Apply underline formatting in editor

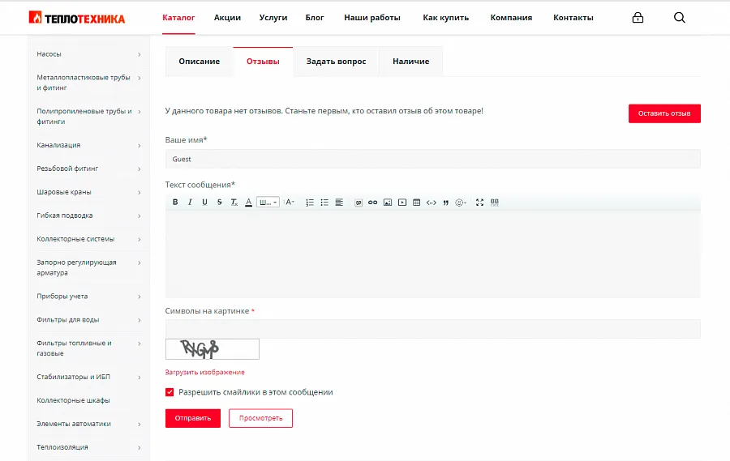(x=204, y=202)
